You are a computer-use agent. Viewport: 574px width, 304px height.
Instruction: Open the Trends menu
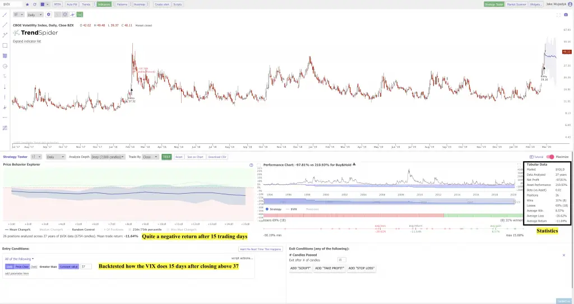click(x=86, y=4)
